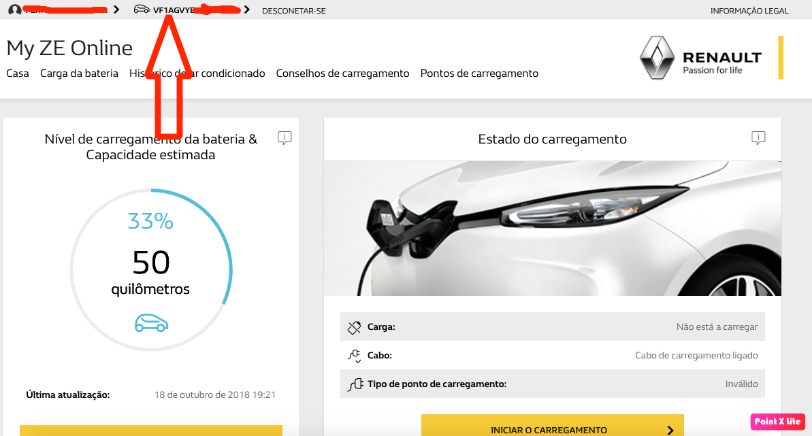Click the Iniciar o carregamento button
Viewport: 812px width, 436px height.
point(553,426)
